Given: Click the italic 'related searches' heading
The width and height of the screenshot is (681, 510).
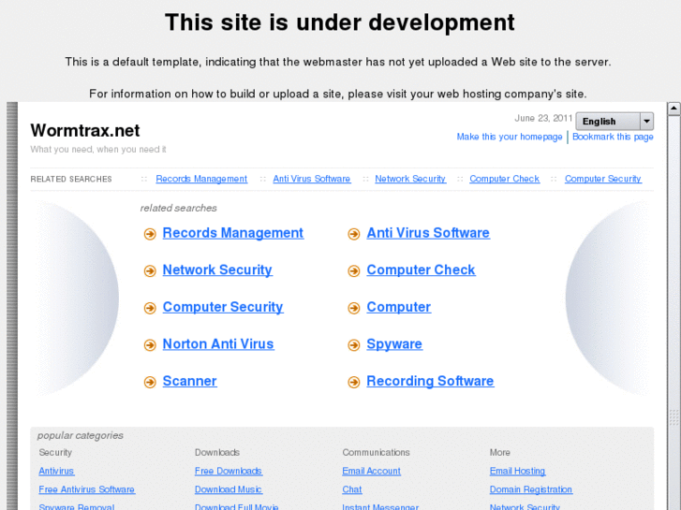Looking at the screenshot, I should point(179,208).
